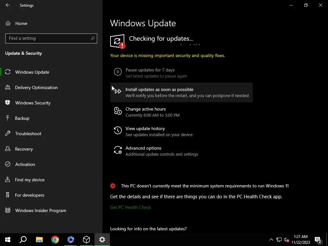Click the search magnifier in the settings box
Viewport: 328px width, 246px height.
(93, 38)
